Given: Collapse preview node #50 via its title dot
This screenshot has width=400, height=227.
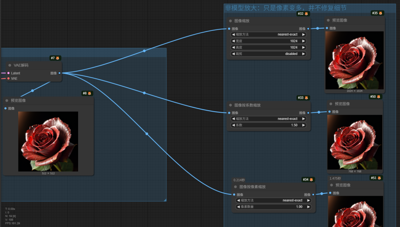Looking at the screenshot, I should coord(331,103).
